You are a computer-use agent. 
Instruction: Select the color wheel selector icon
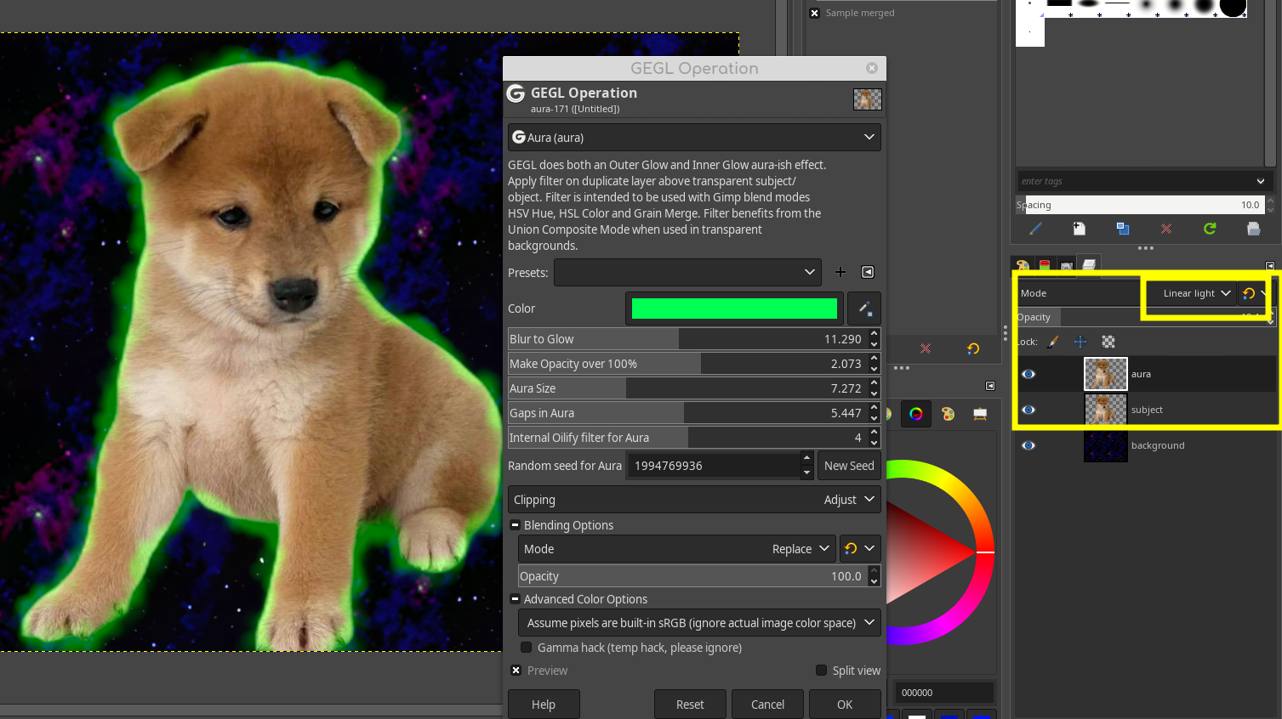coord(916,414)
